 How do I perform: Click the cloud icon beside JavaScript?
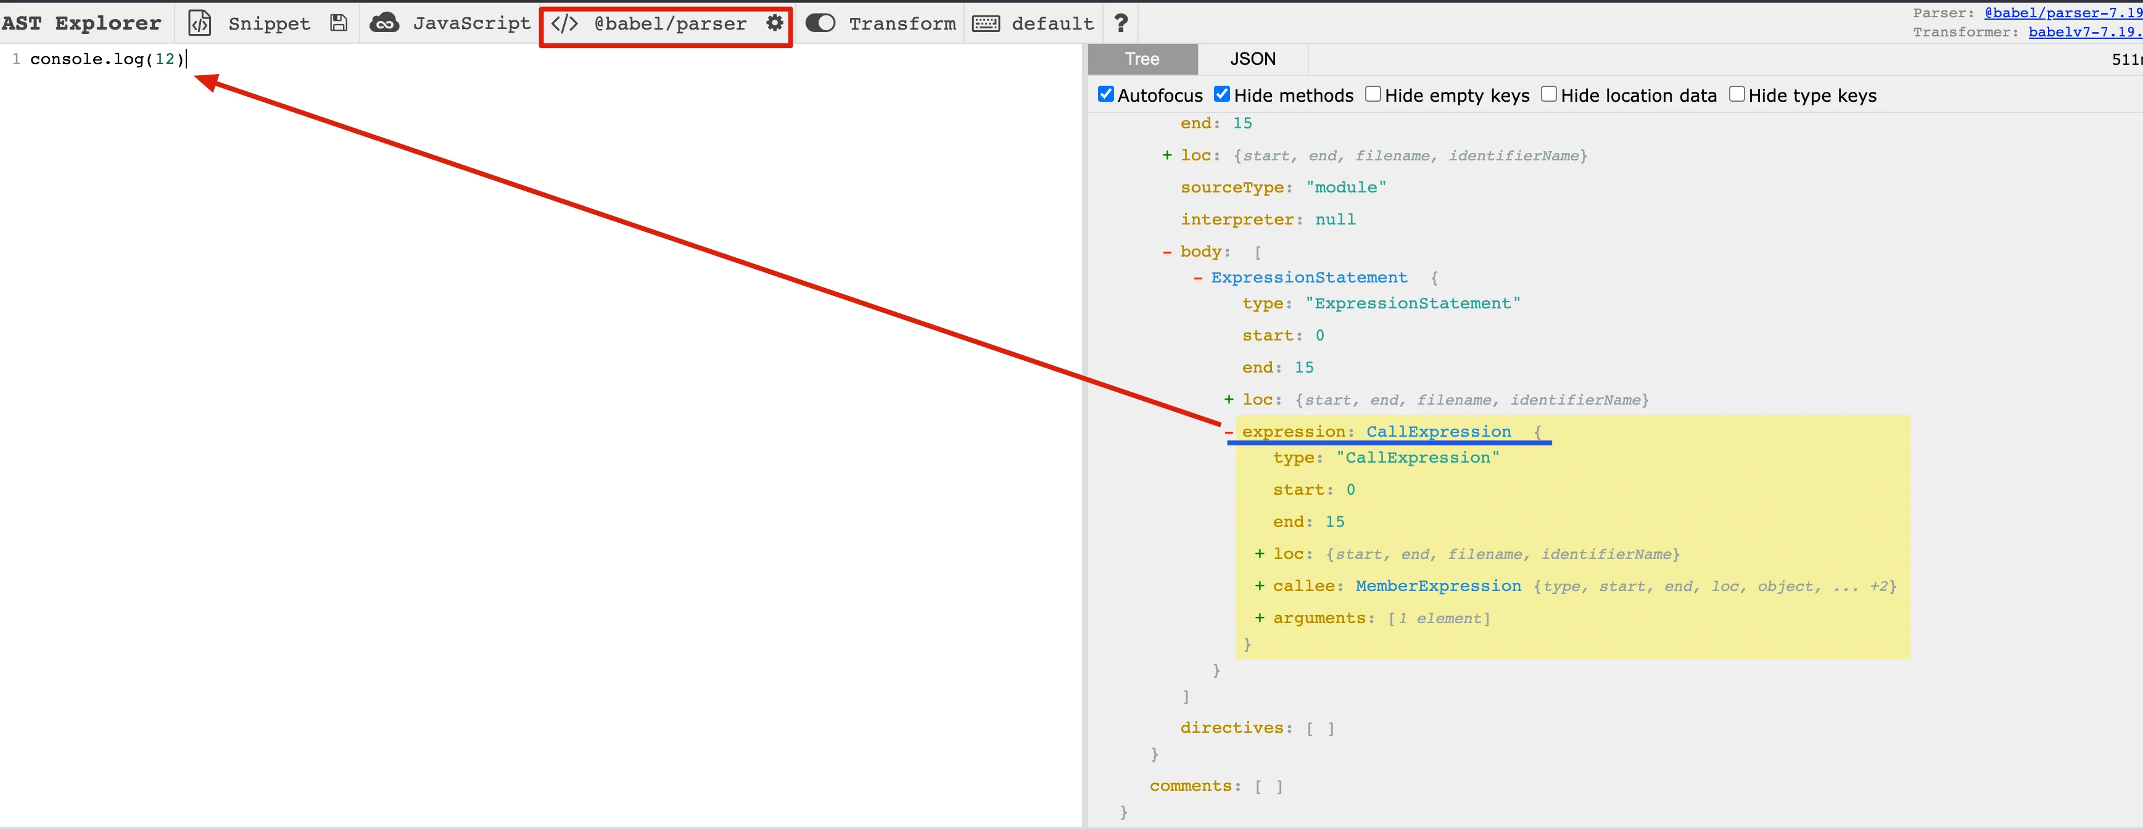384,23
